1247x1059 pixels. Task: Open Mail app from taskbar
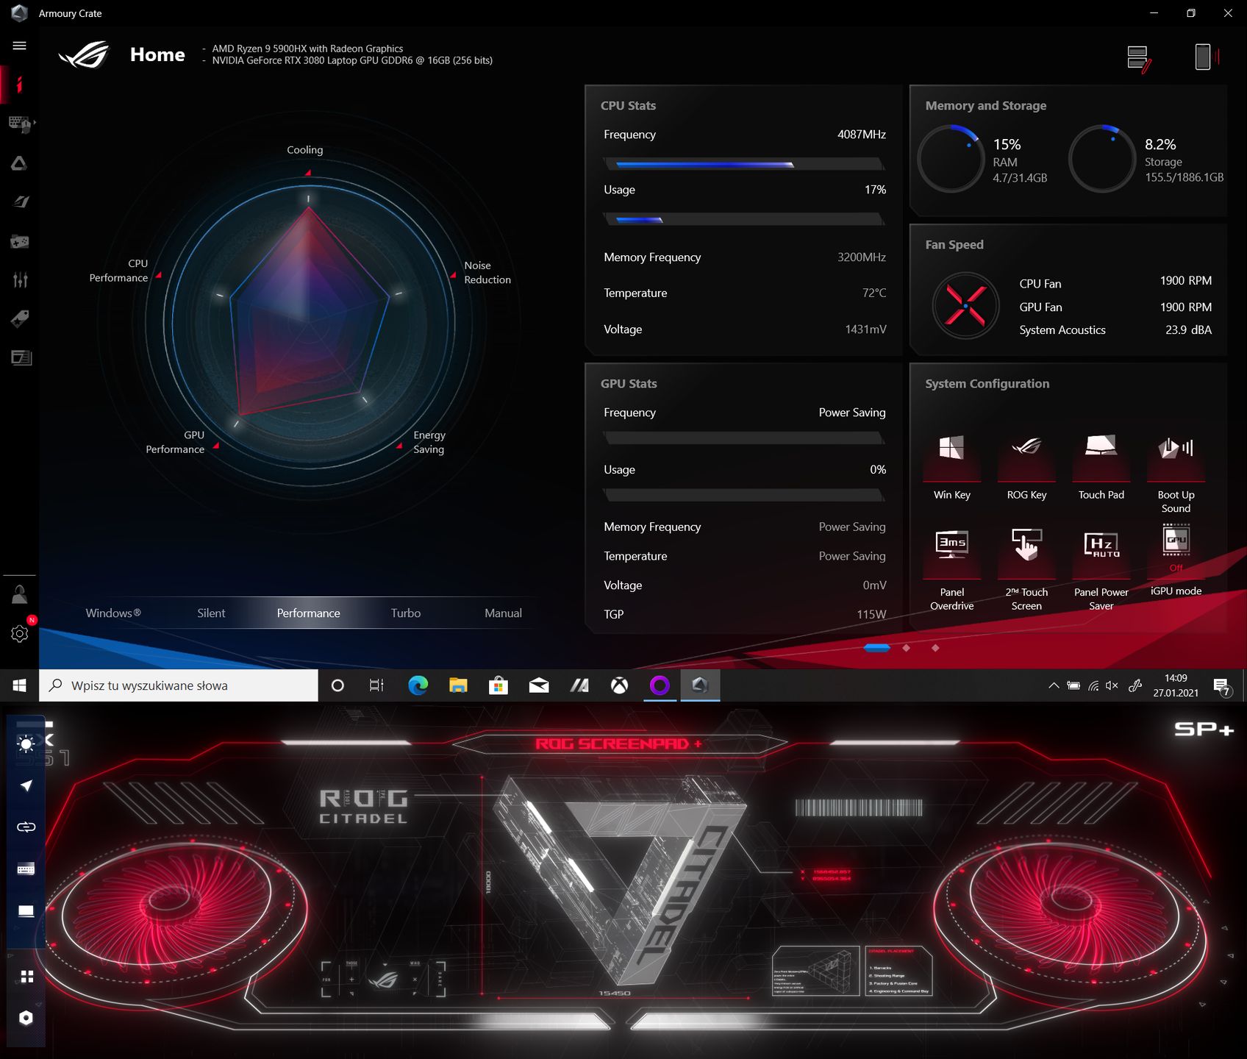point(539,685)
